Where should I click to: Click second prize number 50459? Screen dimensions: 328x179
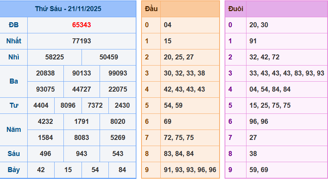(x=109, y=57)
